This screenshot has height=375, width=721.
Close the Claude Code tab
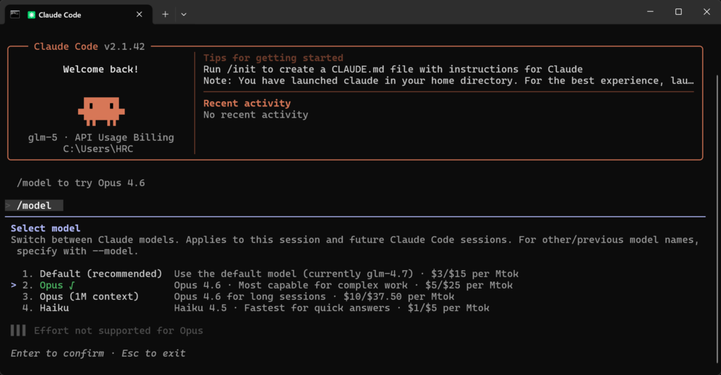coord(139,14)
